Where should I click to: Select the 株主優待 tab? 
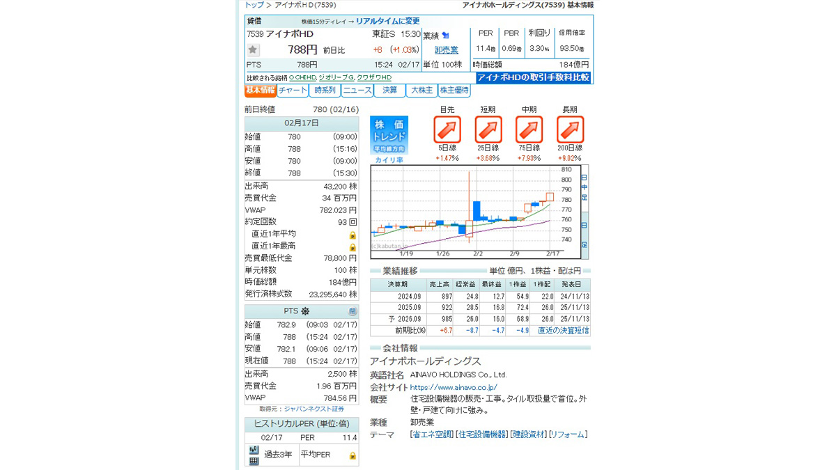pyautogui.click(x=454, y=91)
